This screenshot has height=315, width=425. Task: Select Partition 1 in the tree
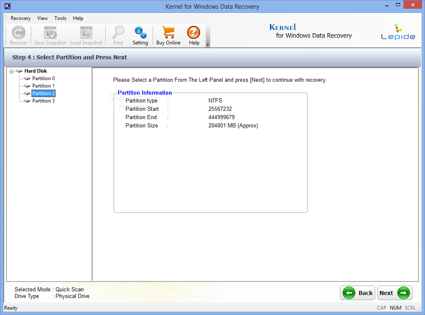(44, 86)
